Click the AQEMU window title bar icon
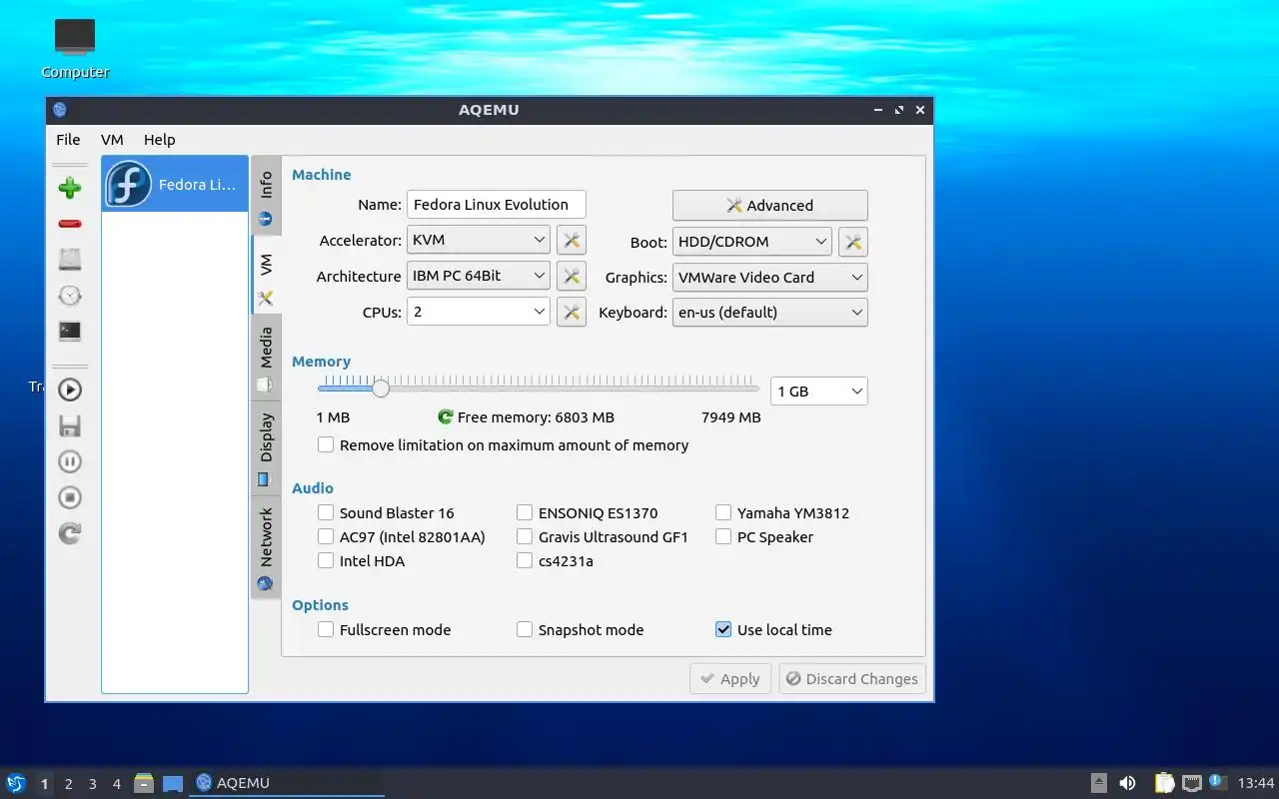The image size is (1279, 799). [59, 110]
